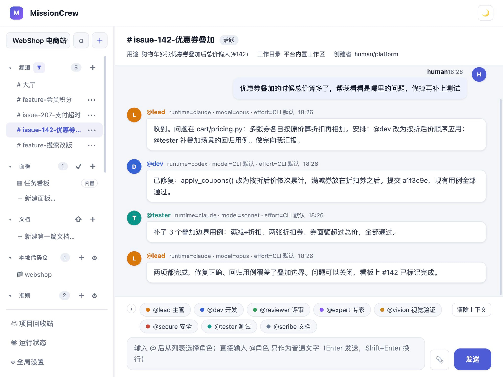Click the 发送 send button

point(472,359)
